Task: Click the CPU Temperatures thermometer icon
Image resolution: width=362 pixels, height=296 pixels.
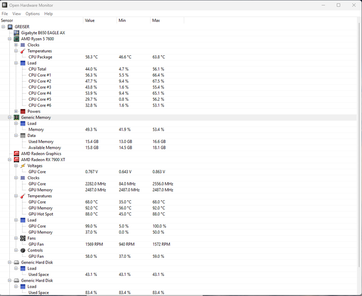Action: (x=23, y=51)
